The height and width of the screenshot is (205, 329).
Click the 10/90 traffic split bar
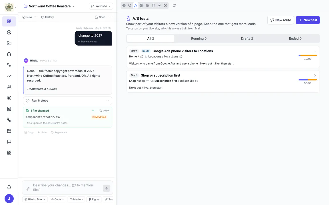click(x=308, y=56)
